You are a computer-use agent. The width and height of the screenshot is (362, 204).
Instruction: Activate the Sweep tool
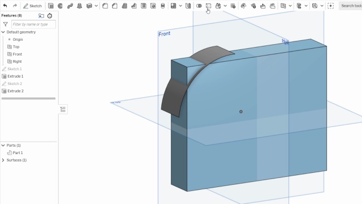tap(70, 6)
